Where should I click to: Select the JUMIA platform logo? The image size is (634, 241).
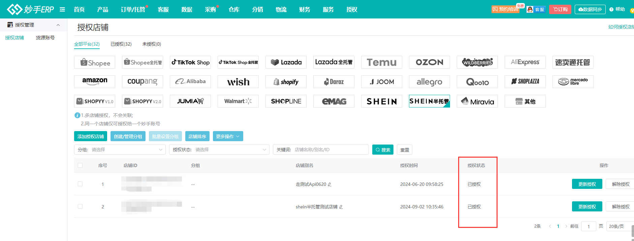[190, 101]
